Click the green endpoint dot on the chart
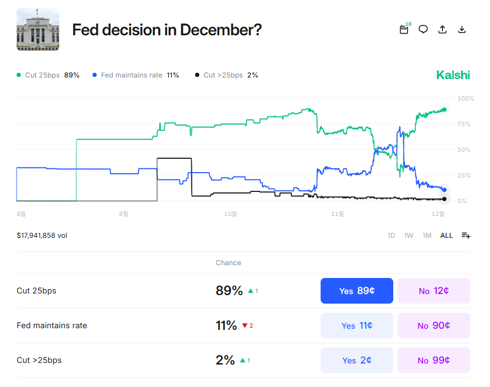This screenshot has width=490, height=387. 444,110
